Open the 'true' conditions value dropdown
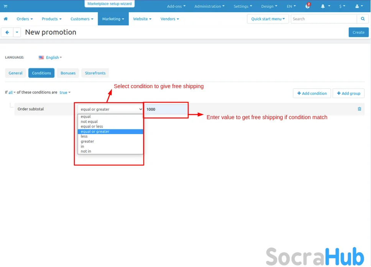 64,92
